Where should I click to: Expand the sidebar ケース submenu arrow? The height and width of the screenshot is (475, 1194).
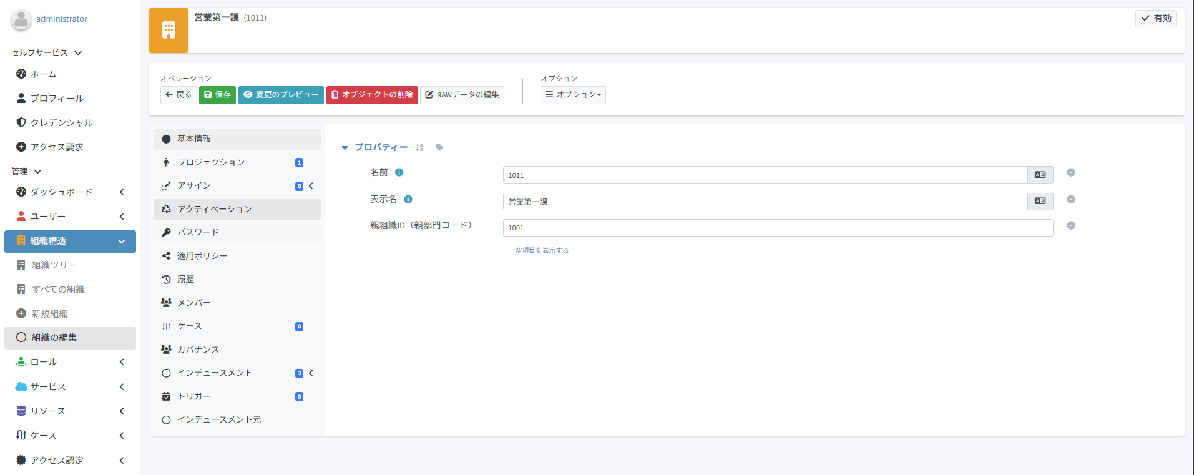(x=122, y=436)
